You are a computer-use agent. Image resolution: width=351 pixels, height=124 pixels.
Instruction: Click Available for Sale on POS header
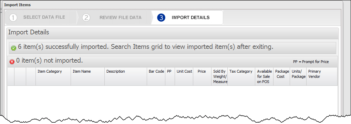[264, 76]
